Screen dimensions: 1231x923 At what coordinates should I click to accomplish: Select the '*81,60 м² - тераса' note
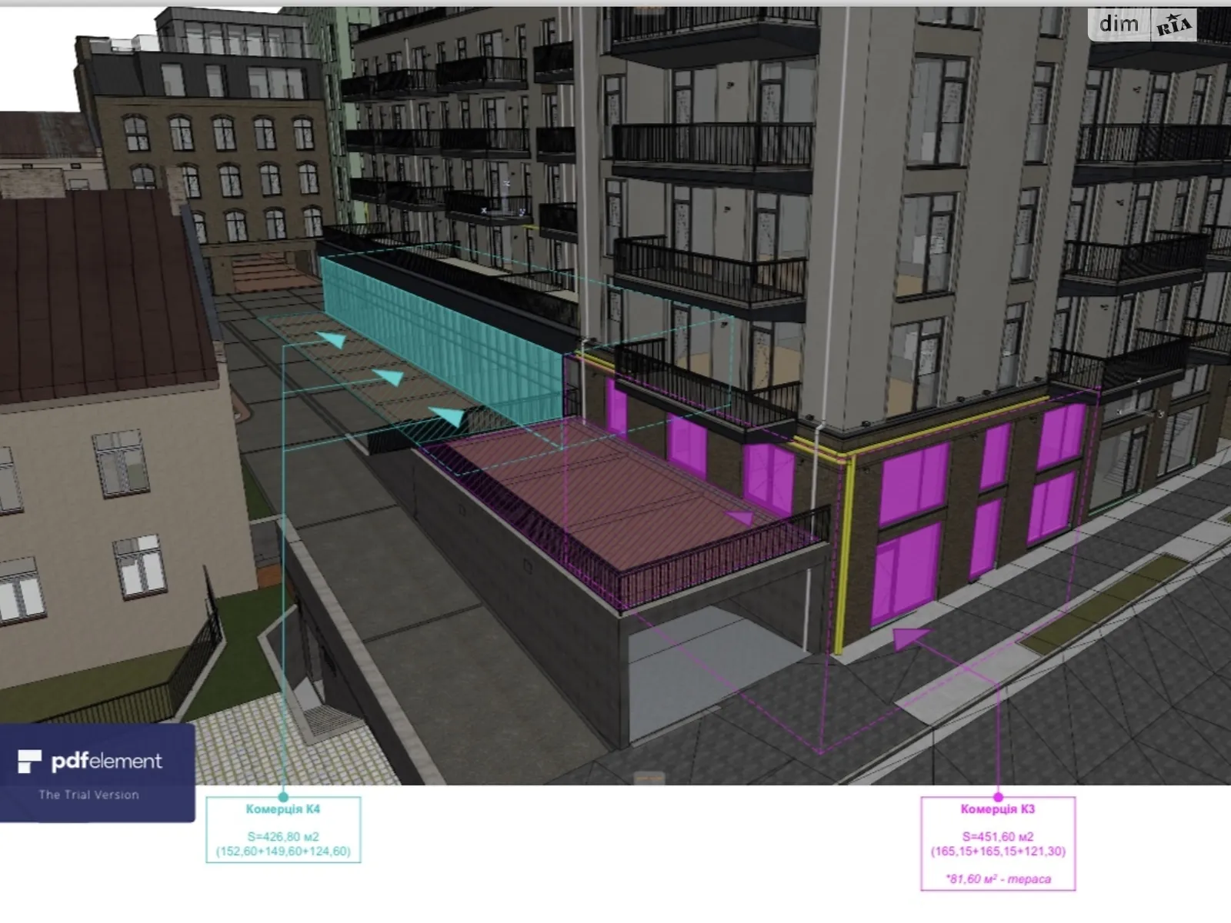click(x=998, y=878)
